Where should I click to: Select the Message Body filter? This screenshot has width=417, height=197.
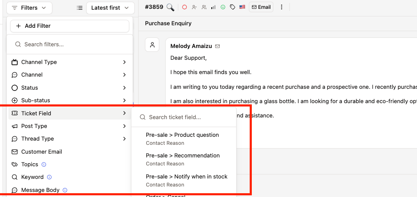point(70,190)
